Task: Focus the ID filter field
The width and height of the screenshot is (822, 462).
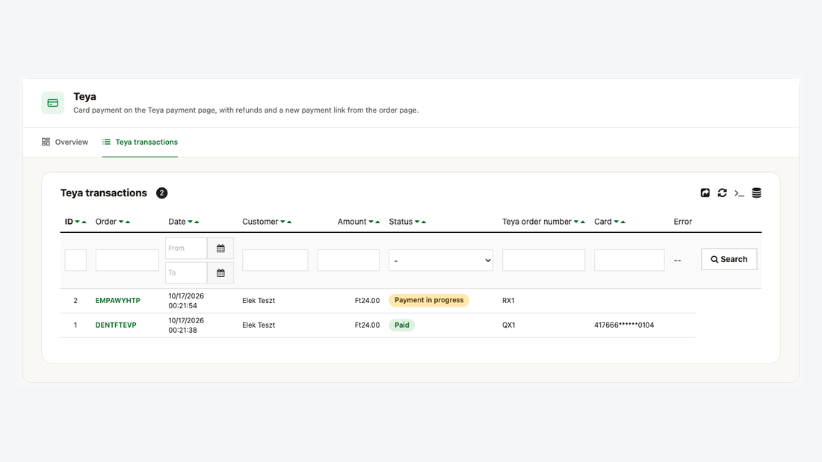Action: (75, 260)
